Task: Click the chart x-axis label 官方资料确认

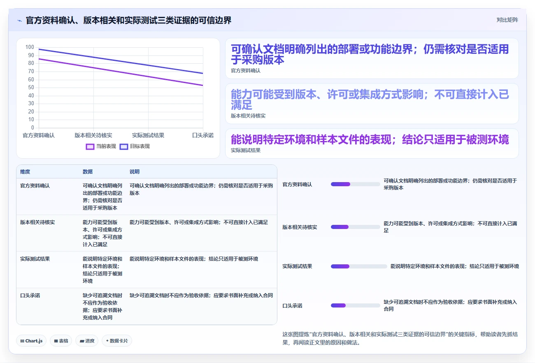Action: [38, 135]
